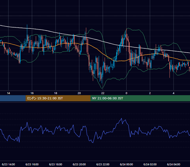Click the '6/23 22:00' indicator axis label
The height and width of the screenshot is (167, 190).
coord(103,164)
